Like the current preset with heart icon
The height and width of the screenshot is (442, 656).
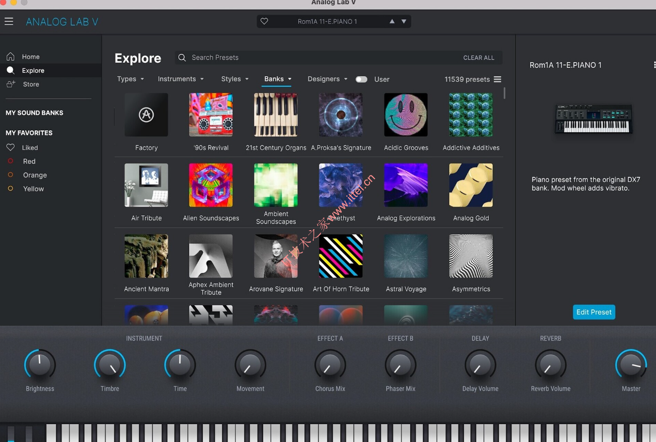coord(264,21)
